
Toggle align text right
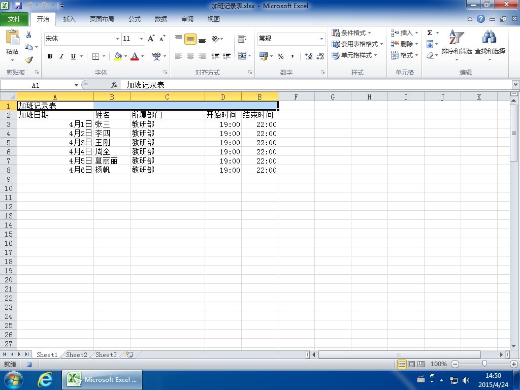coord(202,56)
